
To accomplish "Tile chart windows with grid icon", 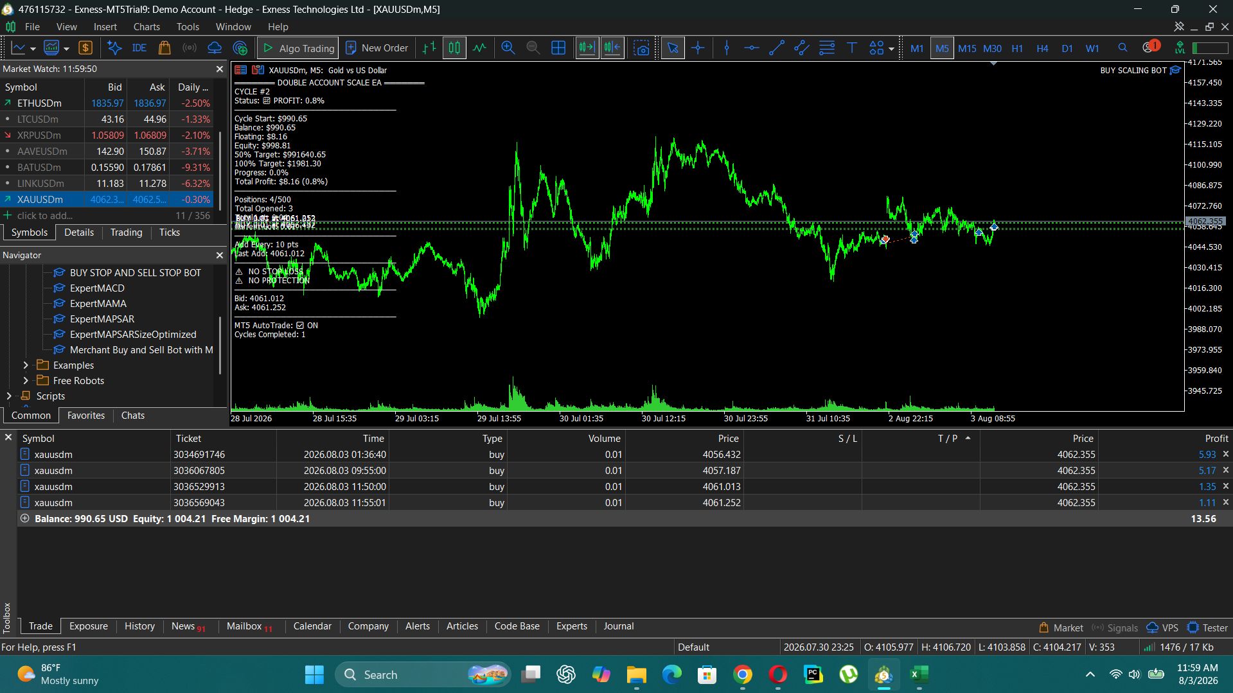I will 558,48.
